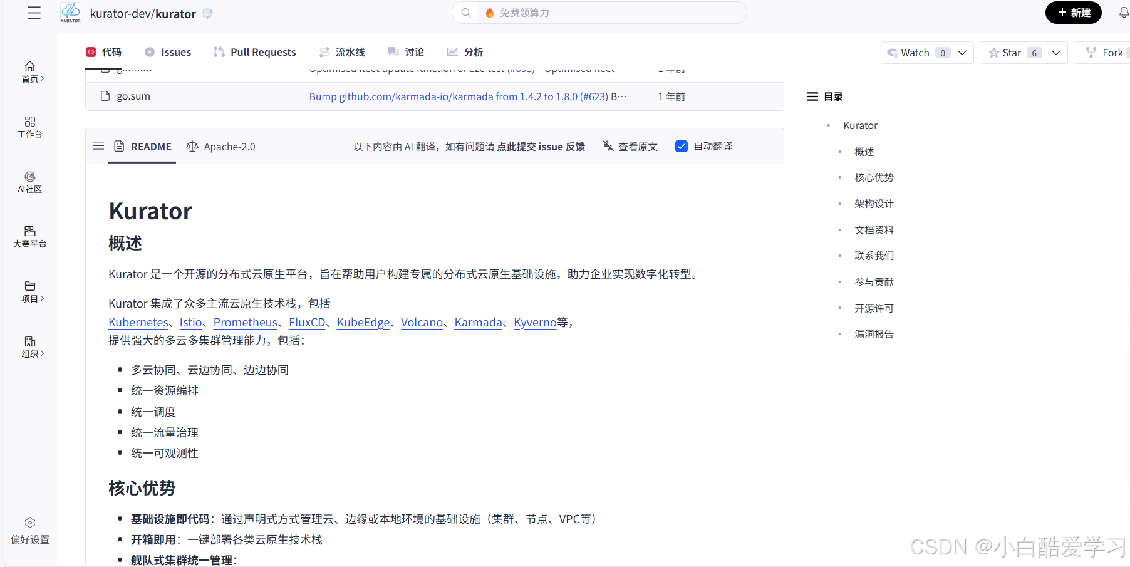
Task: Expand the Watch dropdown arrow
Action: (x=962, y=53)
